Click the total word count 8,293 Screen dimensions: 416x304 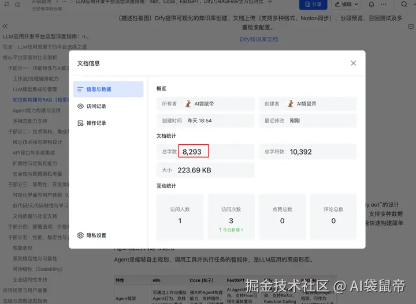click(192, 152)
